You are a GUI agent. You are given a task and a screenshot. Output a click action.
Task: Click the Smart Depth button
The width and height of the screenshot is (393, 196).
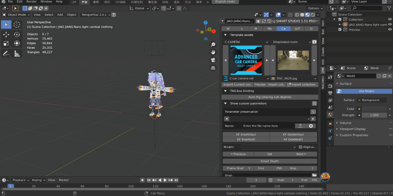(x=270, y=161)
